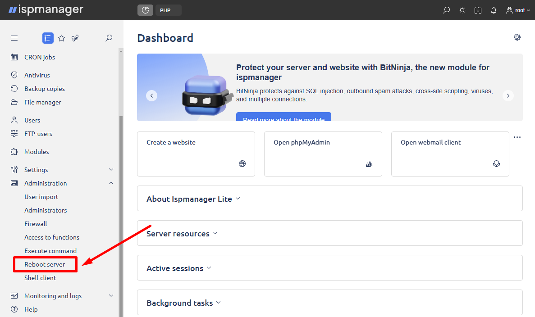Image resolution: width=535 pixels, height=317 pixels.
Task: Open dashboard settings gear
Action: [x=517, y=37]
